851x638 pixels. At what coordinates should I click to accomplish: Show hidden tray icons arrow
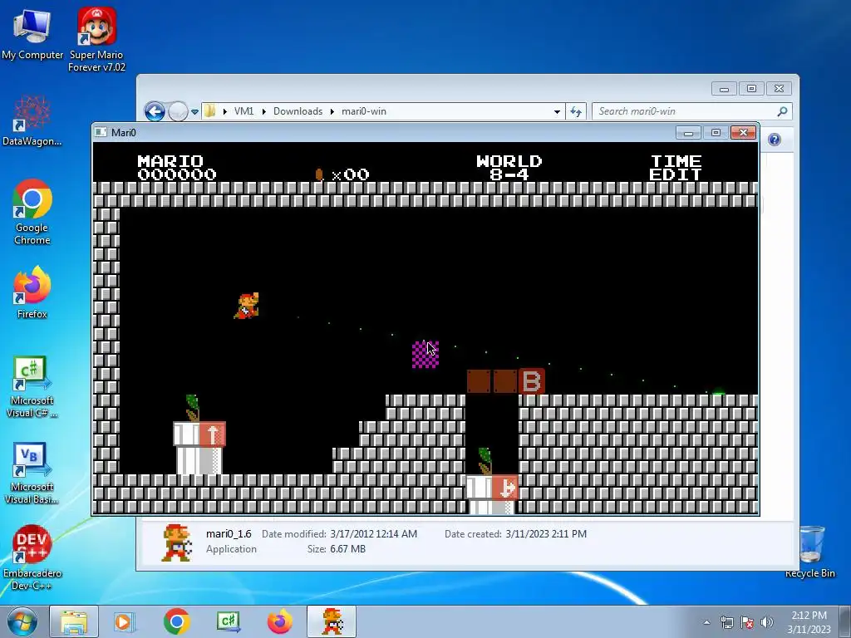(x=706, y=622)
